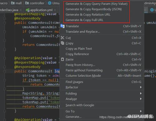Collapse fold marker beside first @ResponseBody
This screenshot has height=121, width=156.
[x=5, y=18]
